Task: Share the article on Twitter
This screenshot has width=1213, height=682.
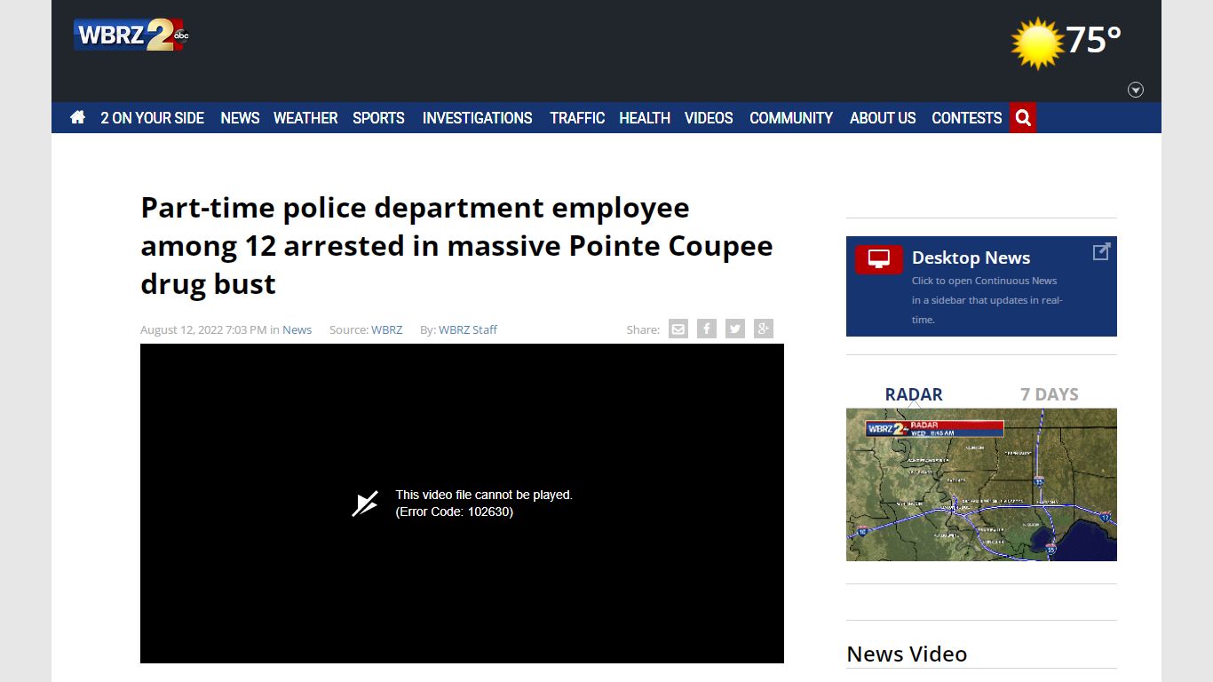Action: coord(735,329)
